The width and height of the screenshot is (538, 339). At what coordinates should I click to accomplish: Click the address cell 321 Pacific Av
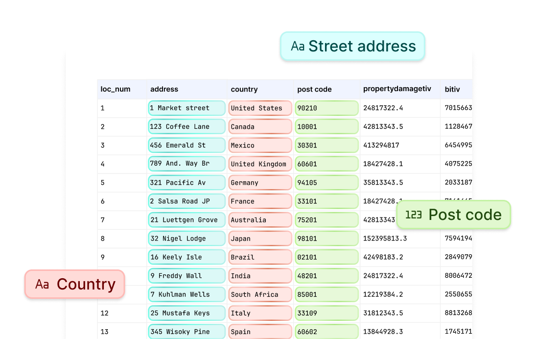187,182
